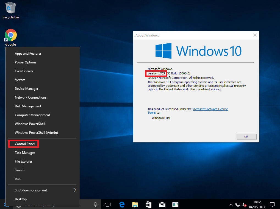Click the OS Build 15063.0 text
The image size is (280, 209).
click(x=178, y=73)
